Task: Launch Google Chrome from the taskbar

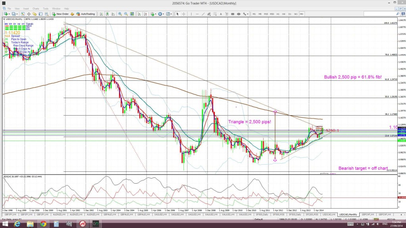Action: [43, 224]
